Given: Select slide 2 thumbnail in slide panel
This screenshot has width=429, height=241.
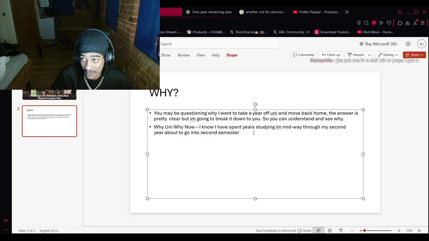Looking at the screenshot, I should tap(50, 121).
